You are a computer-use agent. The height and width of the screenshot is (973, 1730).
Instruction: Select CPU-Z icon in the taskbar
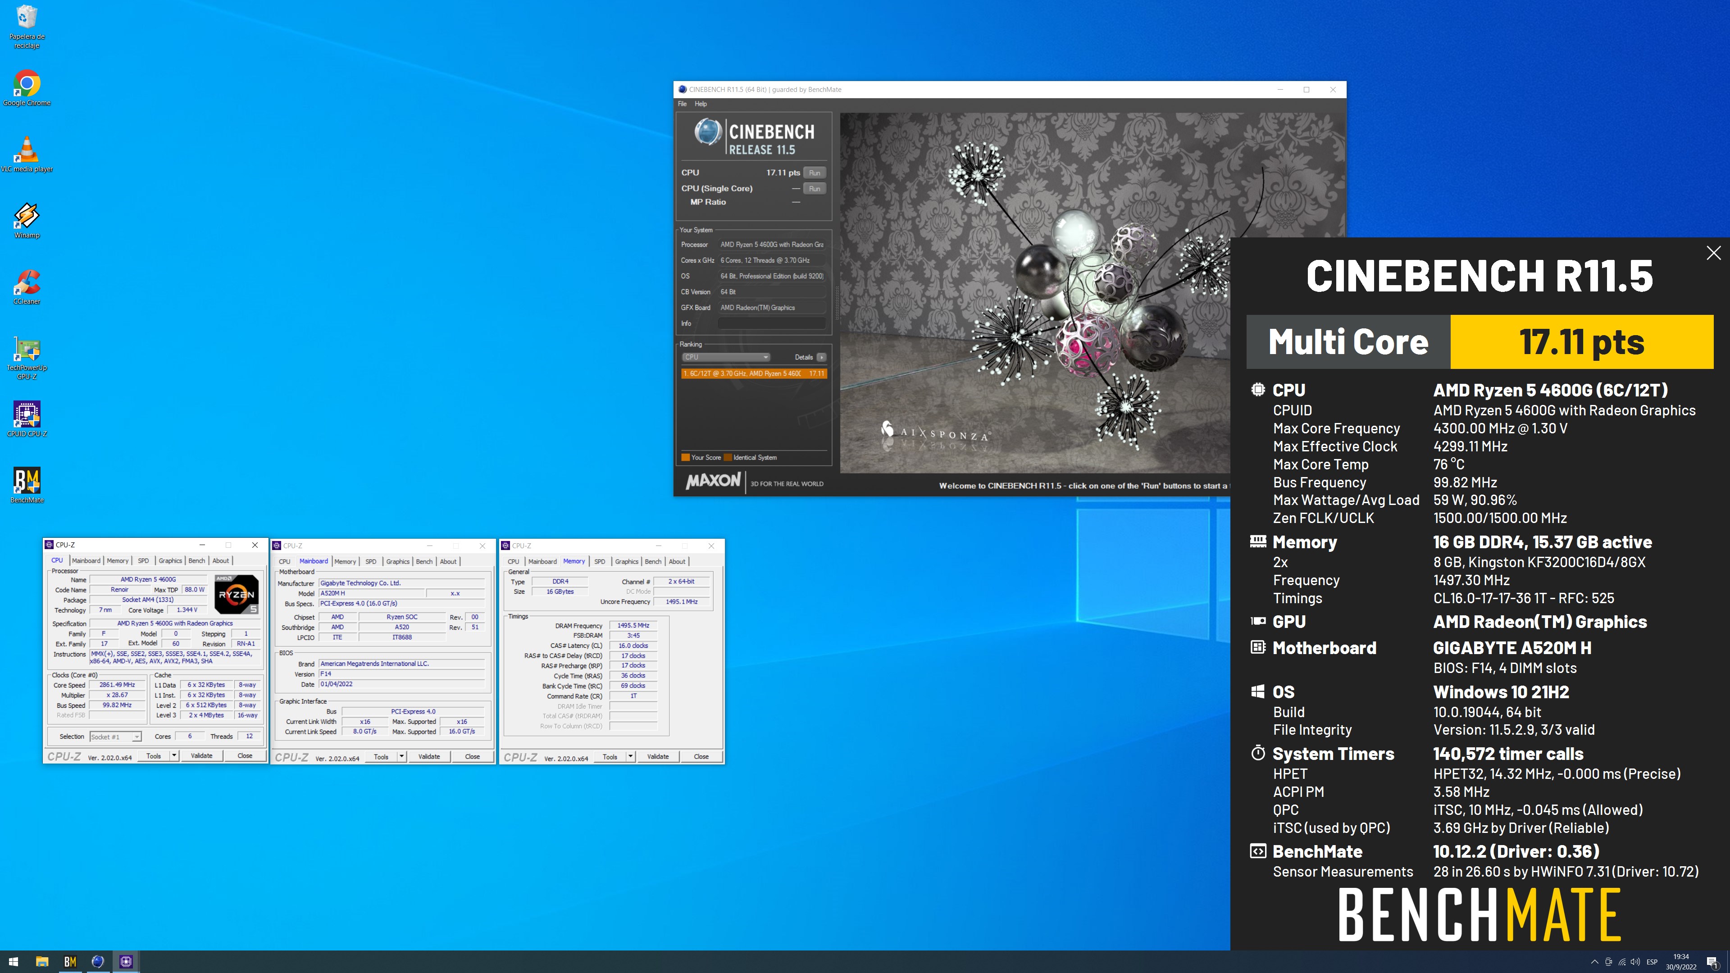point(126,962)
